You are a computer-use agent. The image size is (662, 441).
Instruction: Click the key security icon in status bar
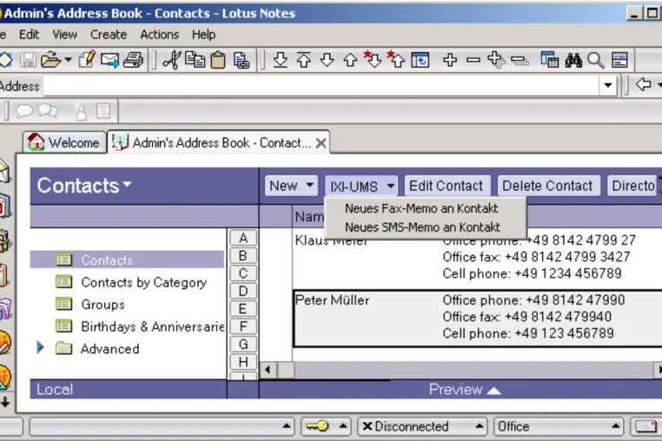click(317, 426)
